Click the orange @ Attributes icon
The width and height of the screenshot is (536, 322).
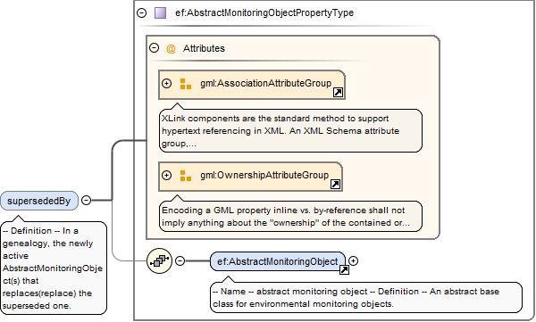coord(171,48)
